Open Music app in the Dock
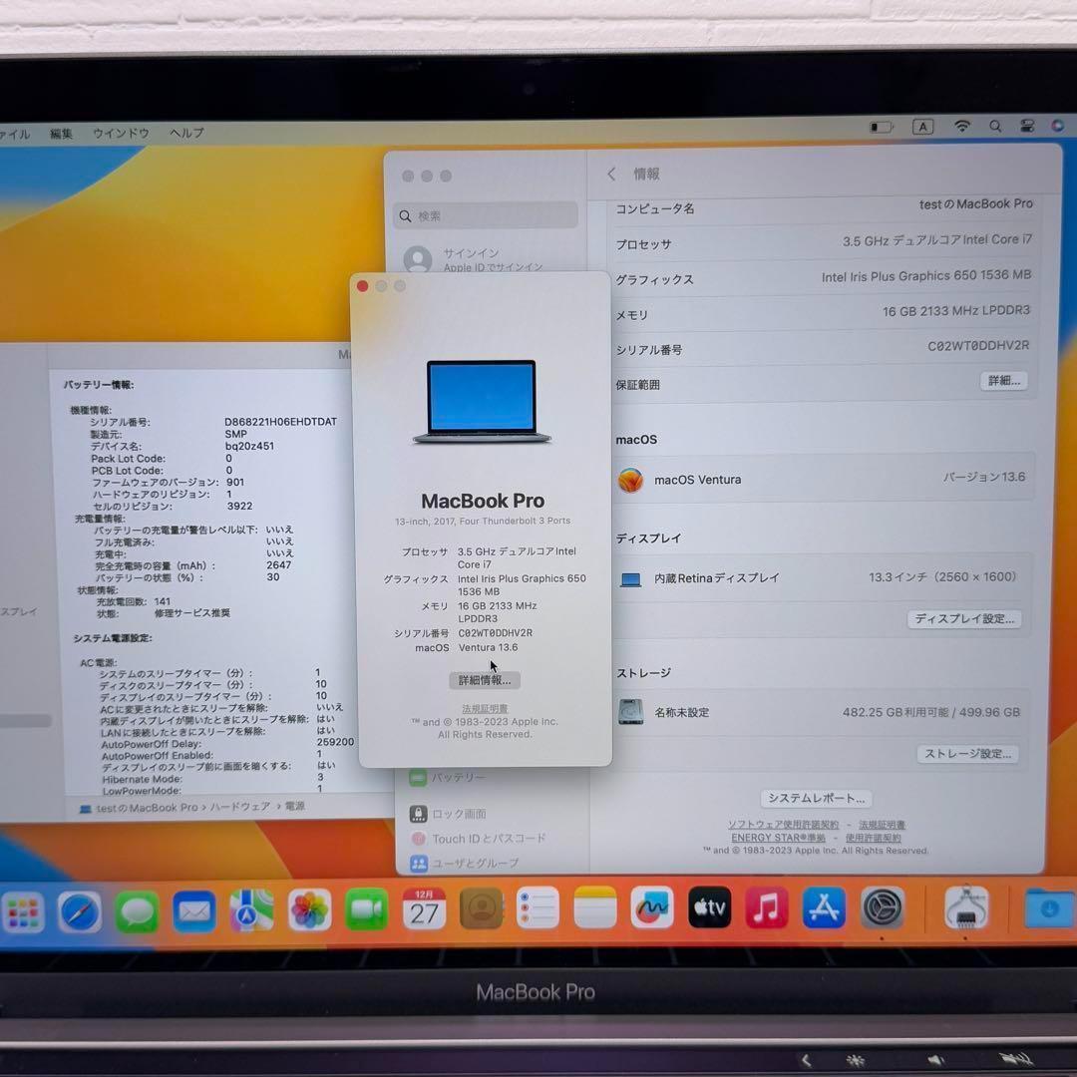The width and height of the screenshot is (1077, 1077). pyautogui.click(x=767, y=906)
